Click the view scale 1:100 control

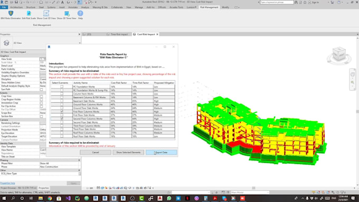tap(90, 188)
